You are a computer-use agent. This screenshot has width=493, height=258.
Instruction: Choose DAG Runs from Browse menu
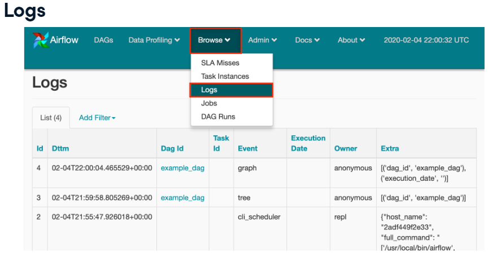[x=218, y=117]
